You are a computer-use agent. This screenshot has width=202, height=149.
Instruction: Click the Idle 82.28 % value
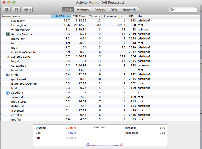[x=71, y=138]
